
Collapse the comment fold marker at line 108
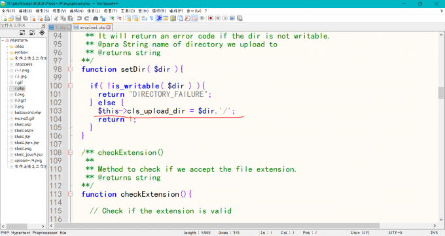pos(71,152)
